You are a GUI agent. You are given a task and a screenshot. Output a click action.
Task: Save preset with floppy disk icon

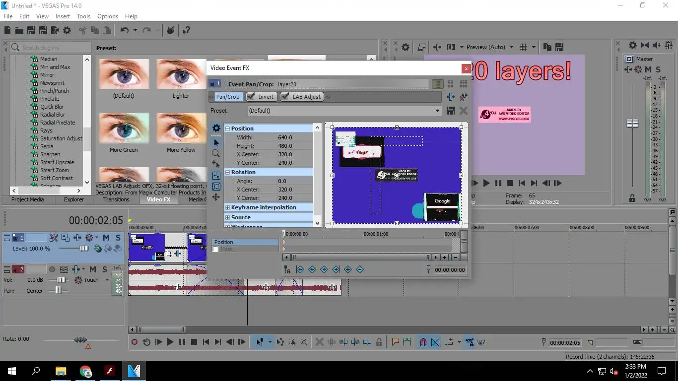click(451, 111)
